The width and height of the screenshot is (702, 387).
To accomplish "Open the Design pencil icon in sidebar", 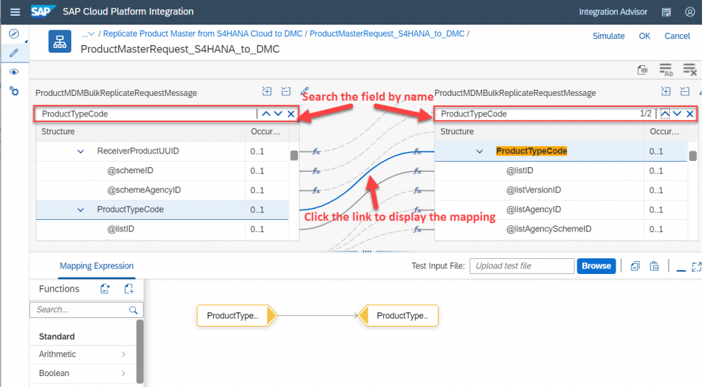I will [x=14, y=53].
